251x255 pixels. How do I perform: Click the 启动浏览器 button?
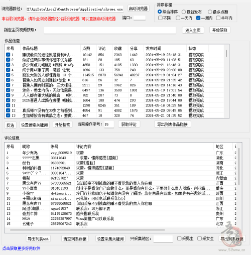tap(139, 9)
